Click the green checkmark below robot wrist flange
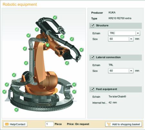This screenshot has height=130, width=145. (67, 63)
